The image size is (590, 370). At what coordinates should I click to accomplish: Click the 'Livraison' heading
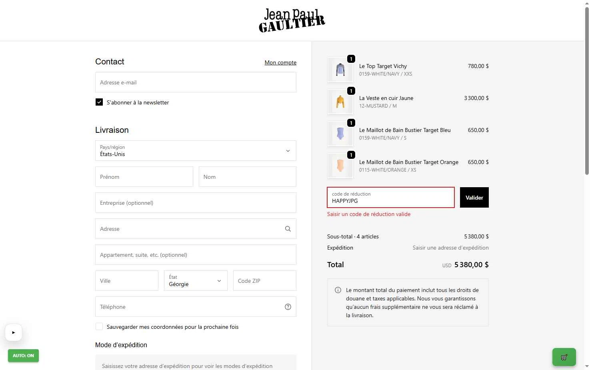[x=112, y=130]
